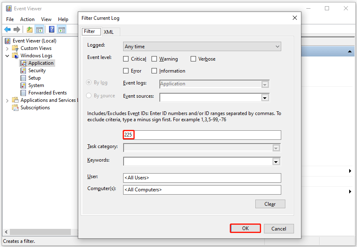This screenshot has width=357, height=247.
Task: Click the Security log icon
Action: point(23,71)
